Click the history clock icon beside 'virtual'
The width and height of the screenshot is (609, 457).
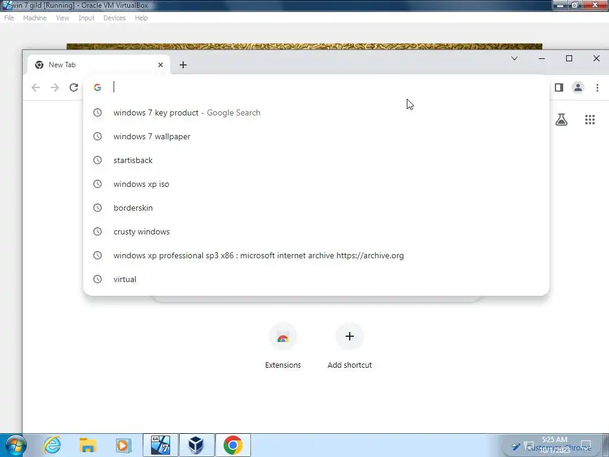[x=98, y=279]
